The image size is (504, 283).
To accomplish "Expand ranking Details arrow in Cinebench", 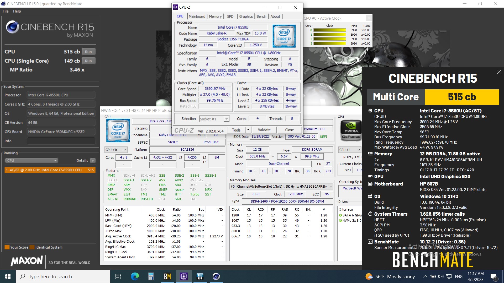I will click(93, 161).
